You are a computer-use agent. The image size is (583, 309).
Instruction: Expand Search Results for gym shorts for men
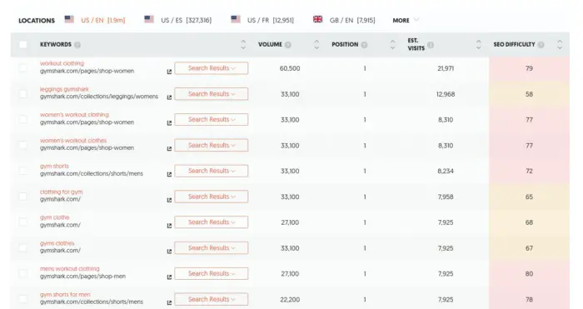(212, 299)
